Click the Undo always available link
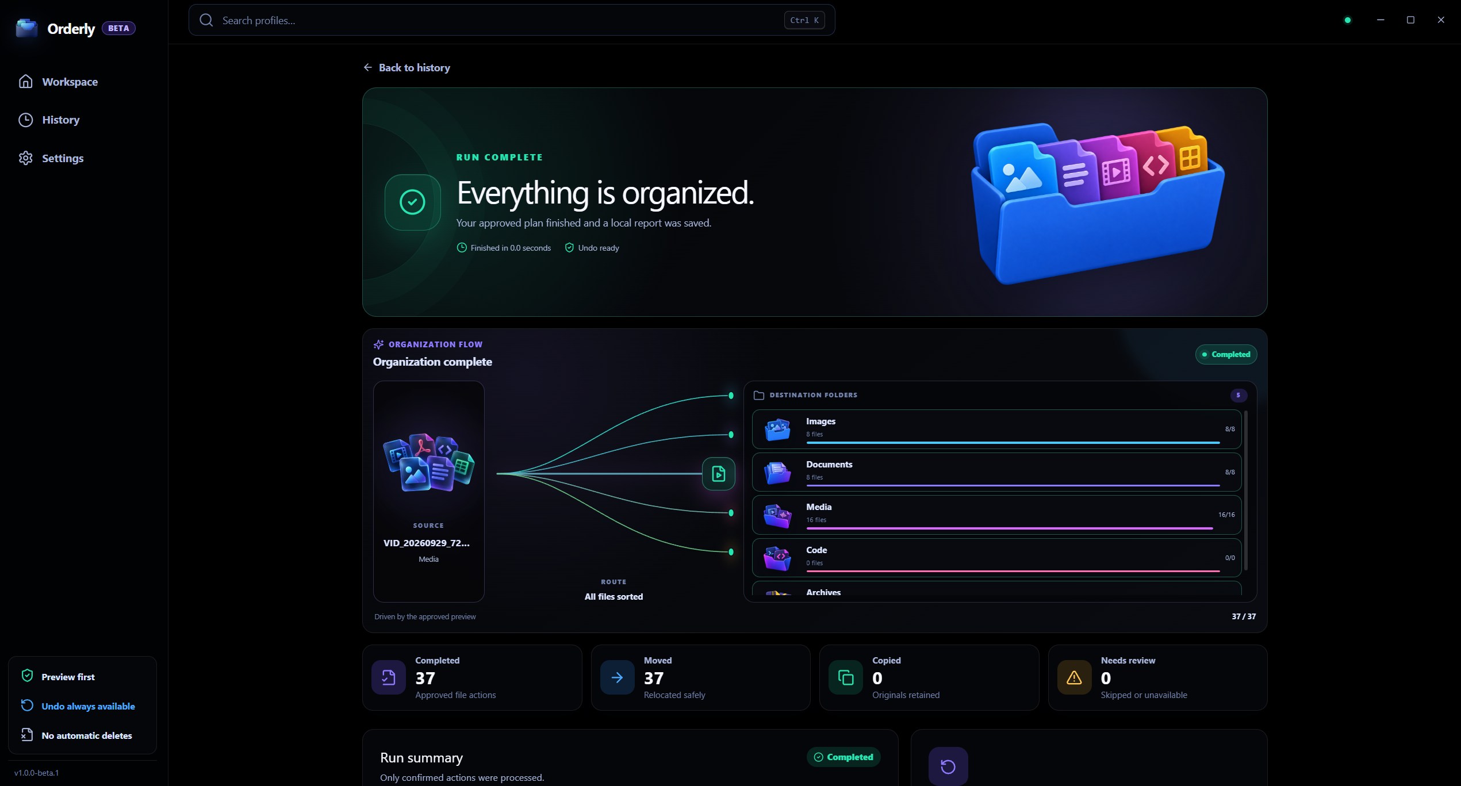1461x786 pixels. pos(88,707)
